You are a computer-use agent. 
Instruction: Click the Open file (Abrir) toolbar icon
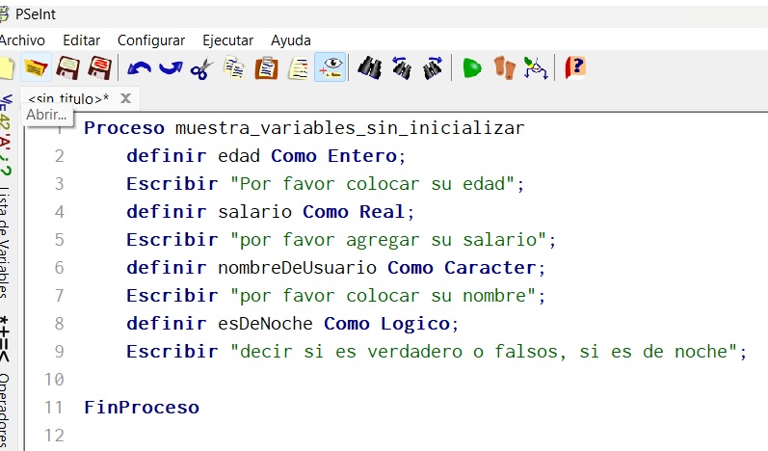(37, 67)
